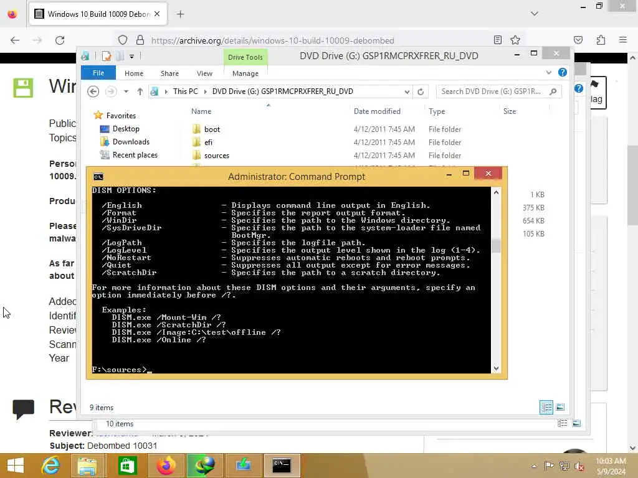This screenshot has width=638, height=478.
Task: Go up one folder level in Explorer
Action: tap(140, 91)
